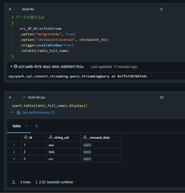Click the string_col column header
This screenshot has width=185, height=193.
[x=63, y=137]
